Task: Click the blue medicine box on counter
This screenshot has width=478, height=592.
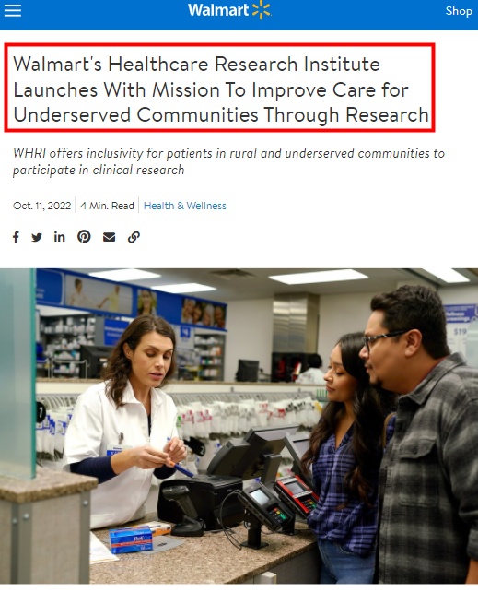Action: (131, 540)
